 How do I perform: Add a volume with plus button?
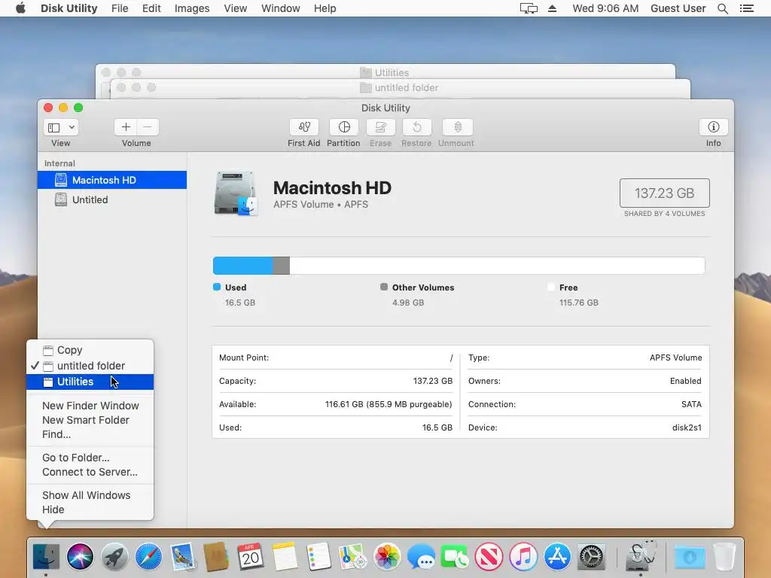pyautogui.click(x=126, y=127)
